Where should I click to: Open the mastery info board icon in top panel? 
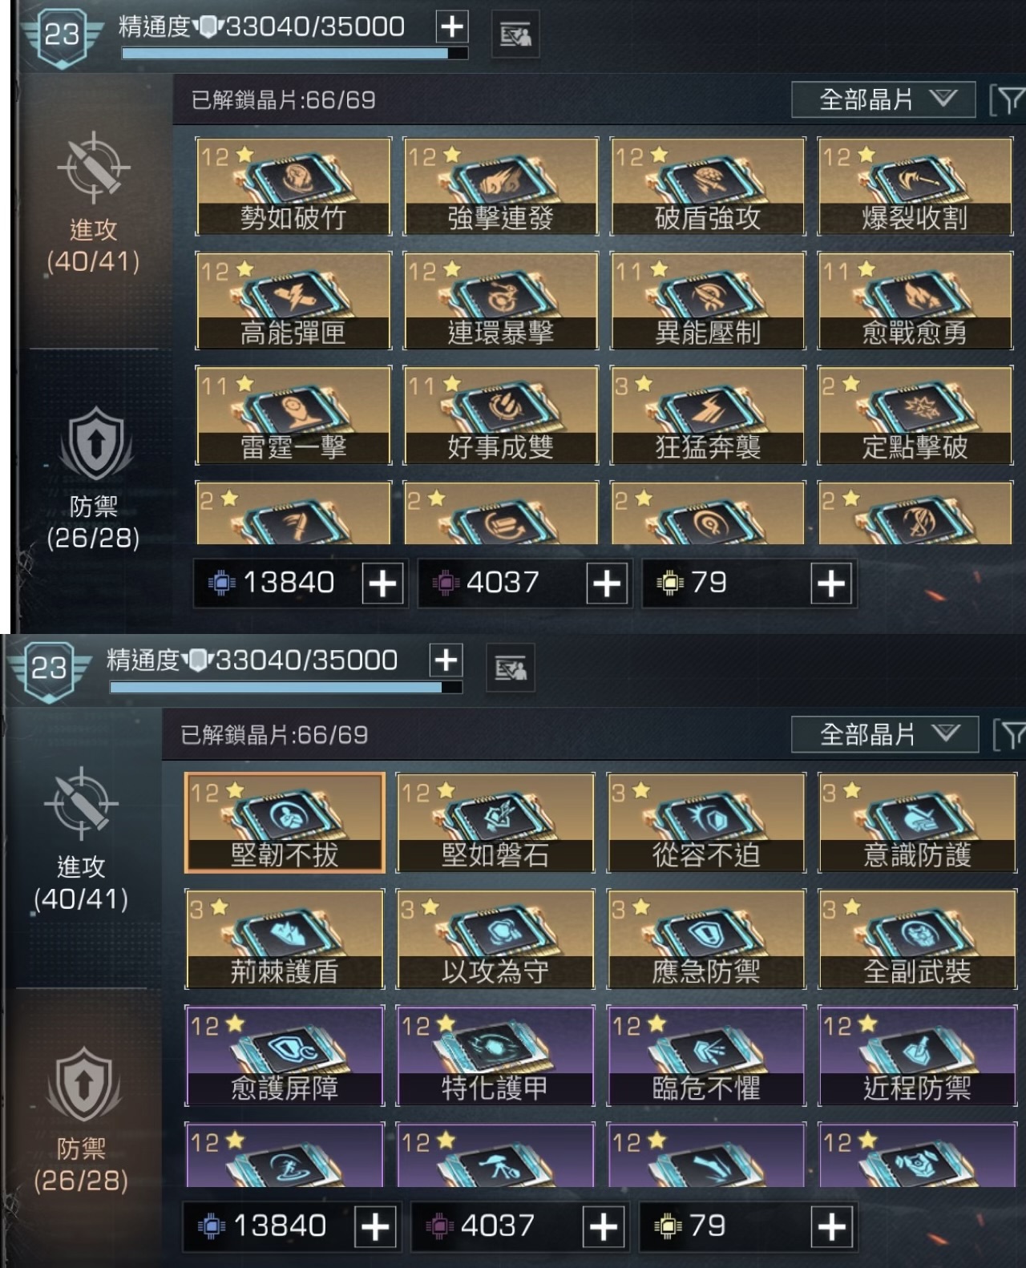515,34
